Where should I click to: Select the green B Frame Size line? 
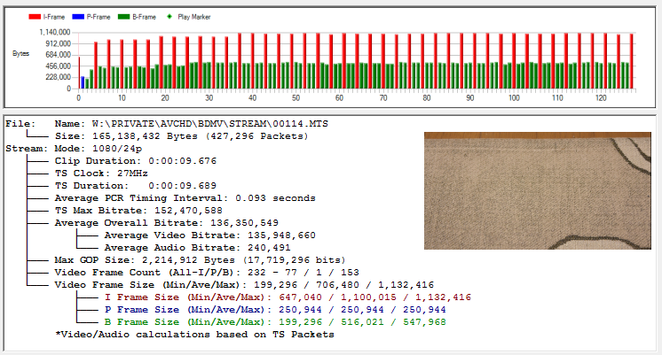[x=275, y=322]
